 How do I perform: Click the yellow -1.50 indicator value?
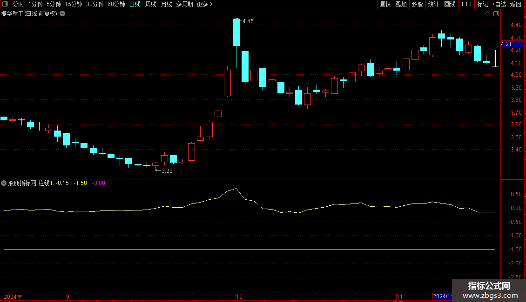pyautogui.click(x=79, y=183)
